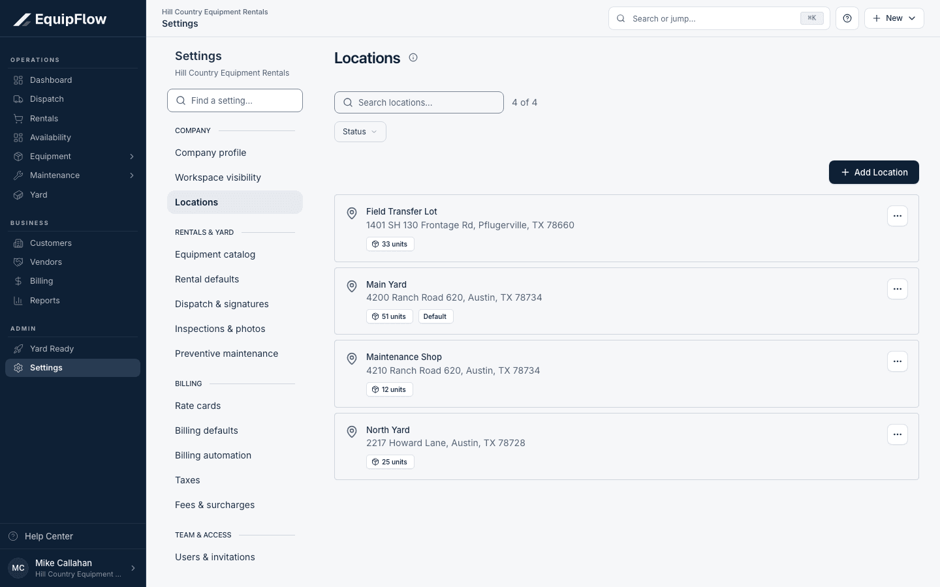Image resolution: width=940 pixels, height=587 pixels.
Task: Click the MC user avatar
Action: tap(18, 568)
